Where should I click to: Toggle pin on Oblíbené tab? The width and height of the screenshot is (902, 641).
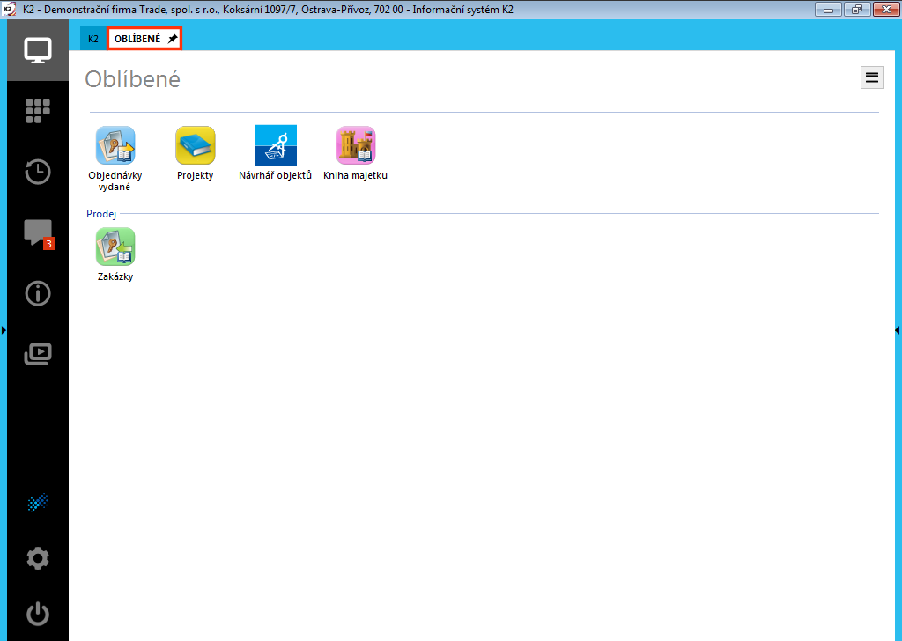173,39
